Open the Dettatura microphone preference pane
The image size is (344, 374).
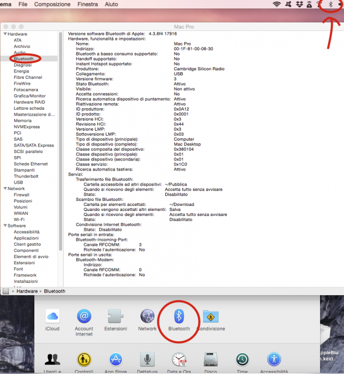point(147,360)
